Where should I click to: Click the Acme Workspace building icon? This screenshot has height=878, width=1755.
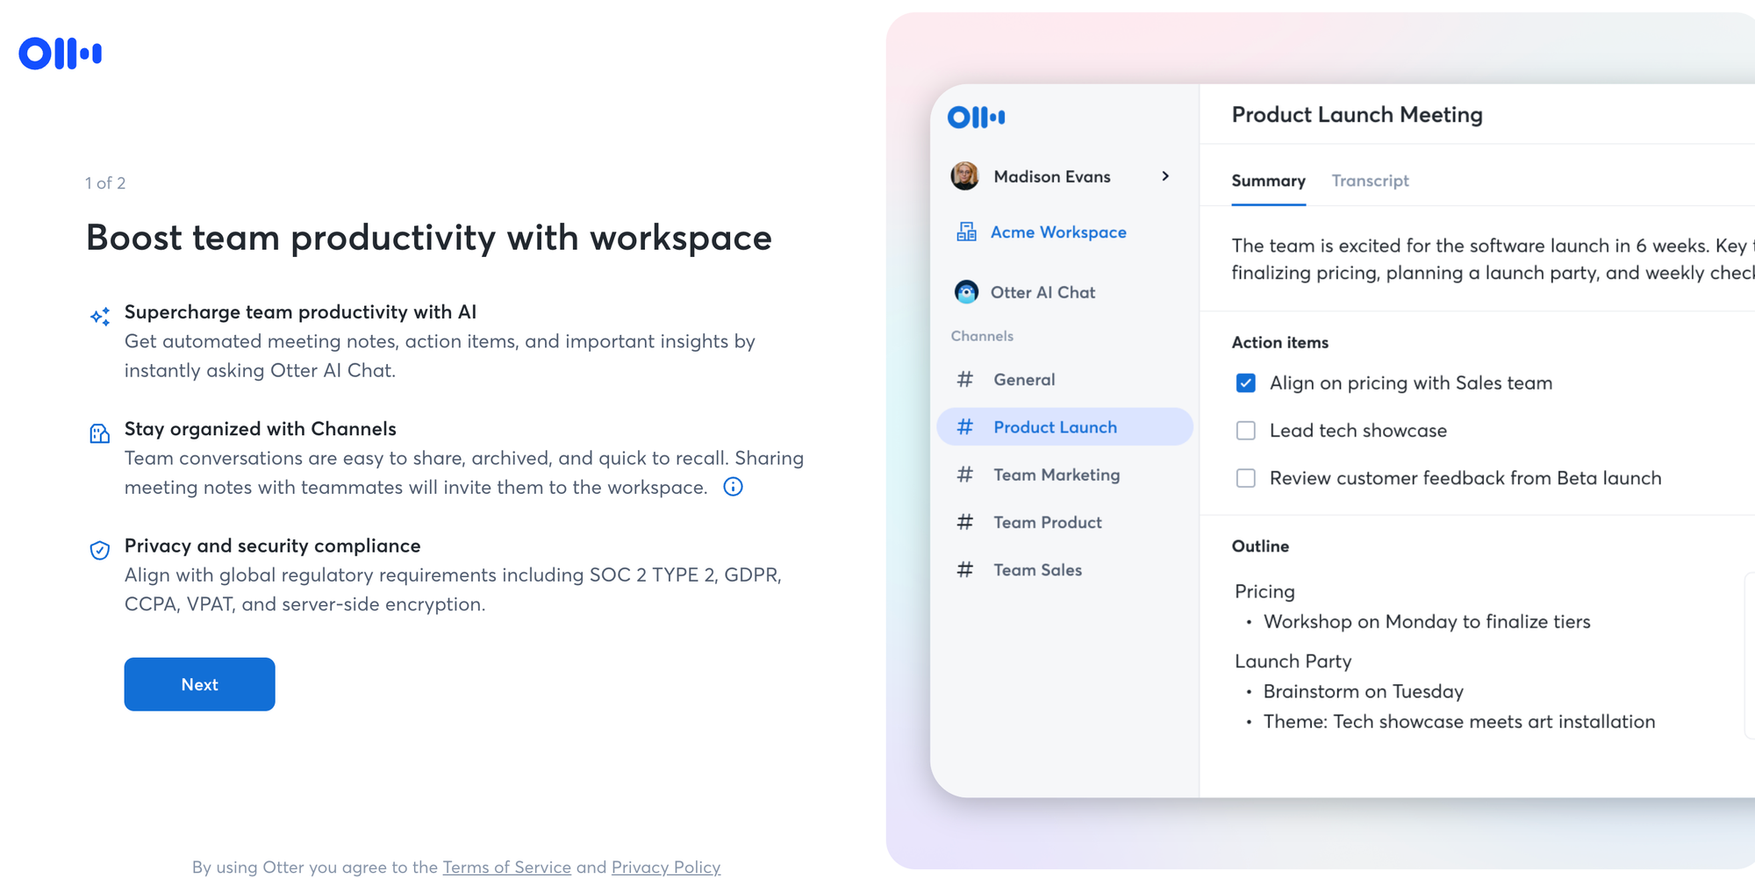pyautogui.click(x=966, y=232)
